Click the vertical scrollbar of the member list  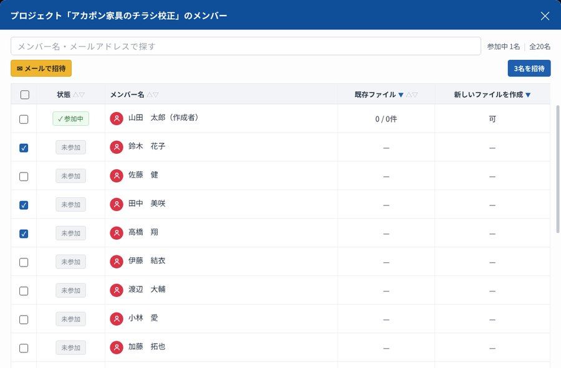558,169
